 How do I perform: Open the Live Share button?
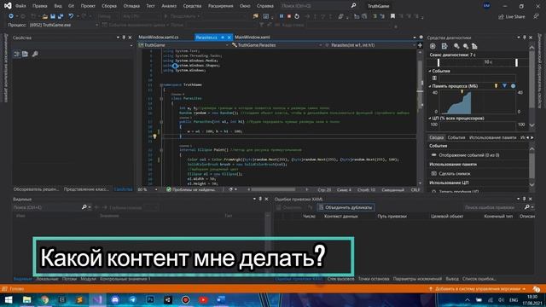click(512, 17)
